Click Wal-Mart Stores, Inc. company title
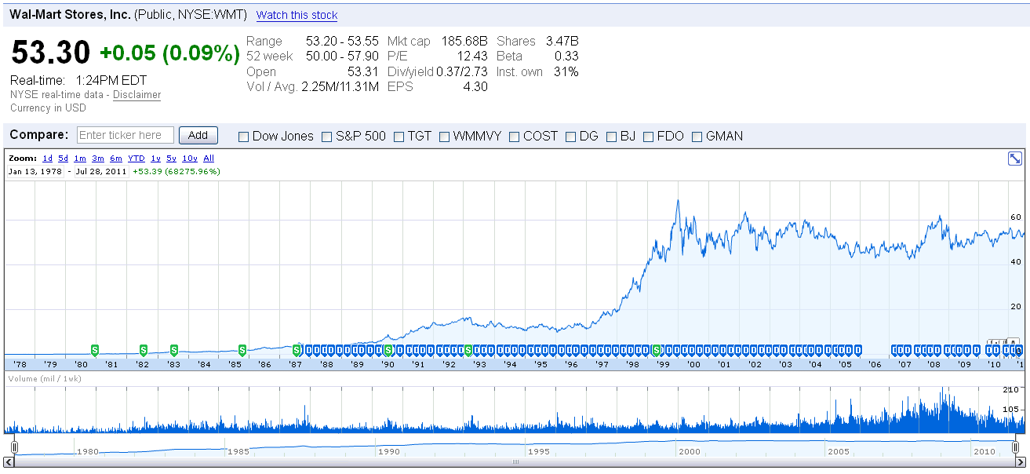The image size is (1030, 474). (70, 15)
